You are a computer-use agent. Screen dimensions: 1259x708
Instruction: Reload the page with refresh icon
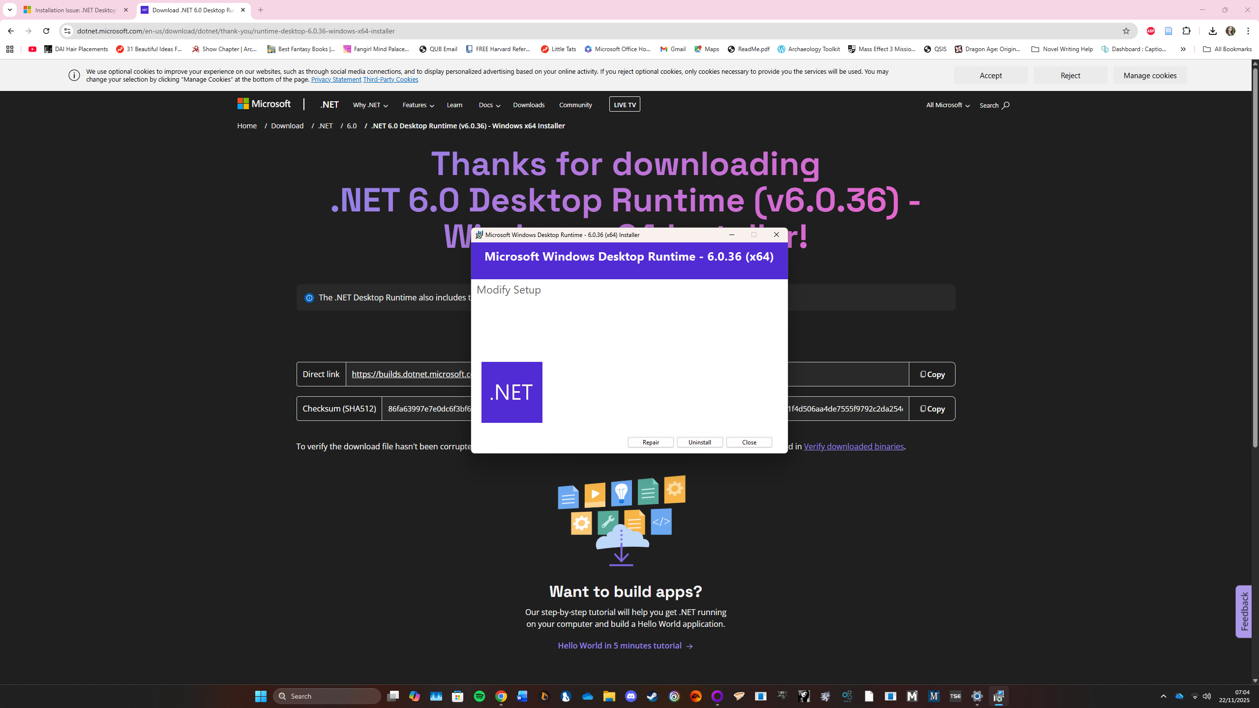pyautogui.click(x=46, y=31)
